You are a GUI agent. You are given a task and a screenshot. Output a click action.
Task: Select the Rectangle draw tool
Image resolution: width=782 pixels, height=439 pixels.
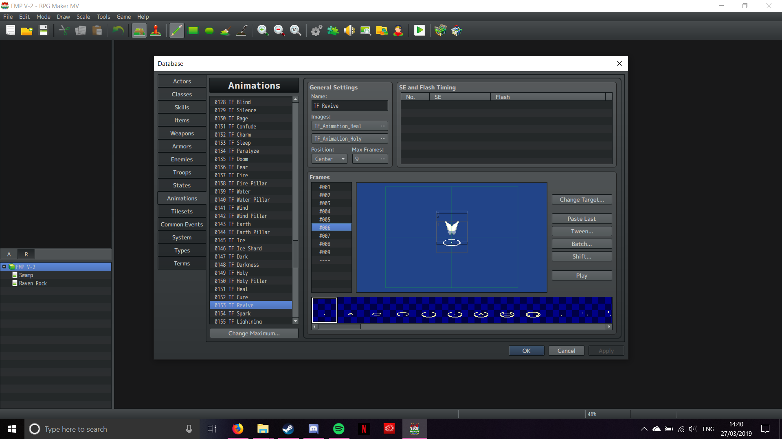pos(193,30)
